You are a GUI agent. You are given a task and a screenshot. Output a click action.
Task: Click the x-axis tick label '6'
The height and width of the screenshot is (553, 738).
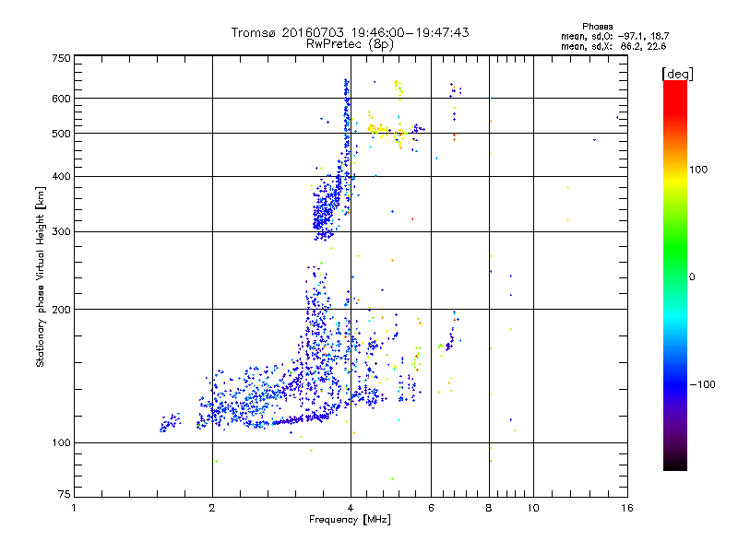(431, 508)
